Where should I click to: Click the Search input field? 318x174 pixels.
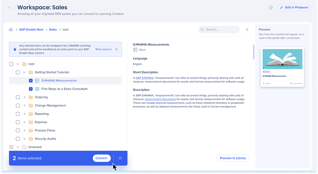(222, 30)
